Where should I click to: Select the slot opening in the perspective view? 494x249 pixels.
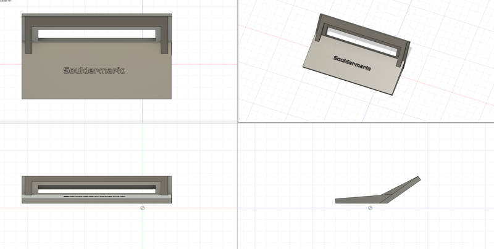363,42
